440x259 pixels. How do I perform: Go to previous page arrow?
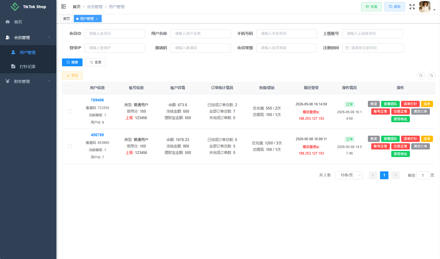[373, 175]
